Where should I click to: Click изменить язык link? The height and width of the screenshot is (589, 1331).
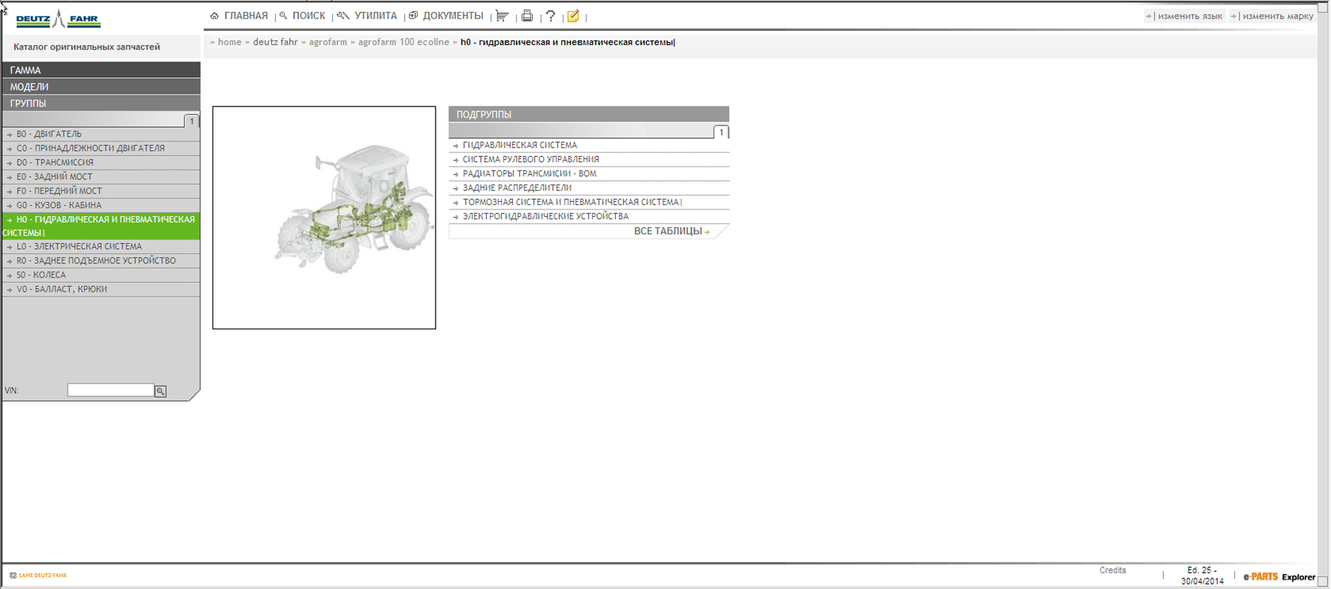[1189, 16]
